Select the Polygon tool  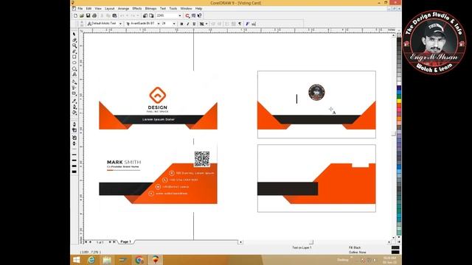[x=74, y=68]
